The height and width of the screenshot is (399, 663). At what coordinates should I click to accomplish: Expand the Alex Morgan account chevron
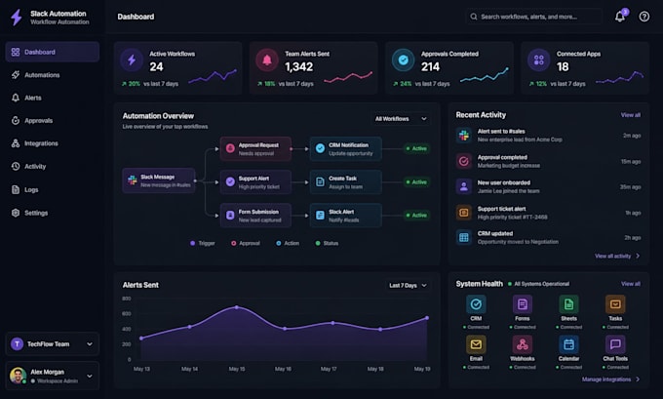coord(90,376)
